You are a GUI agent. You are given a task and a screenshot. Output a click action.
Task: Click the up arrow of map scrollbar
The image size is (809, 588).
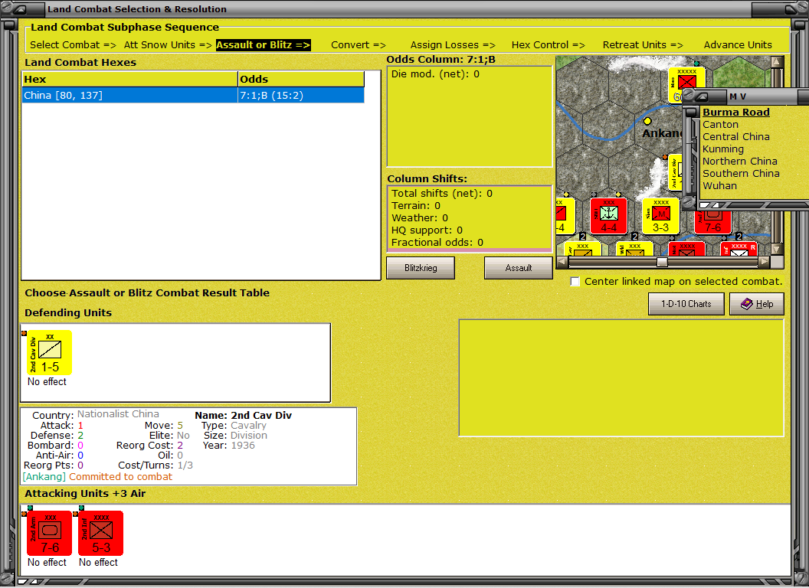coord(777,62)
